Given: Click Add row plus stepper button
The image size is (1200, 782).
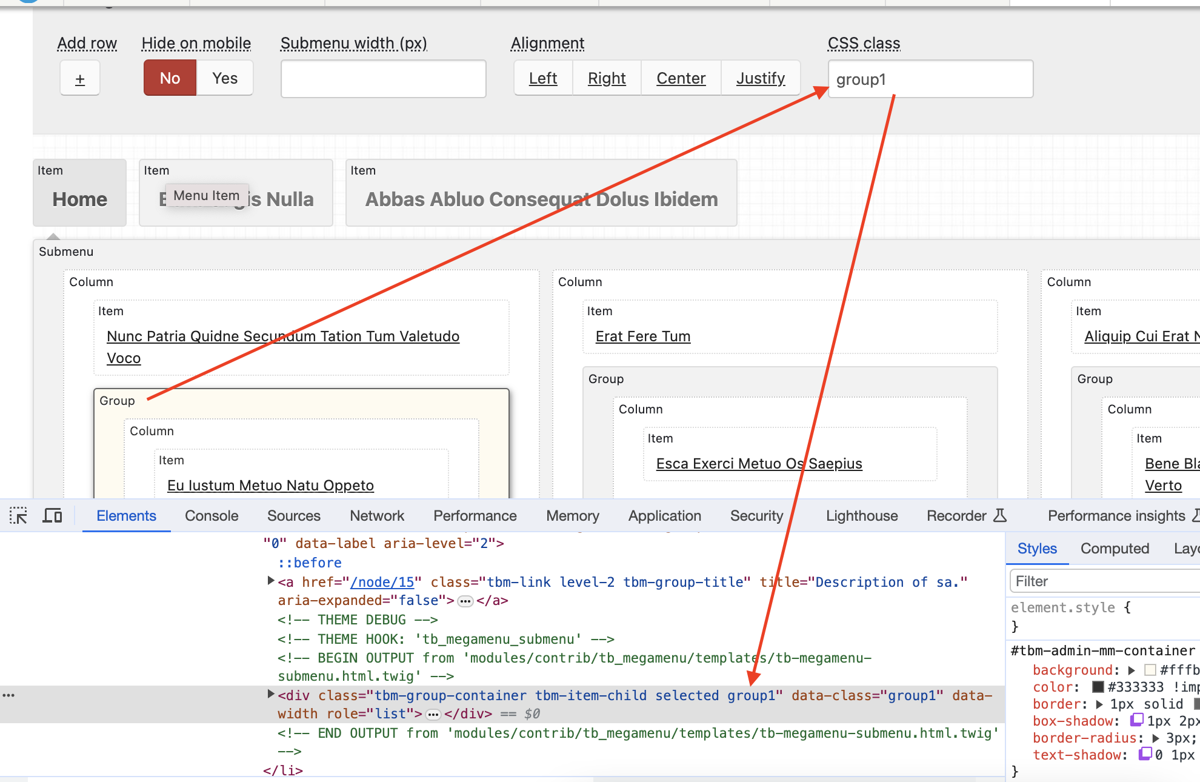Looking at the screenshot, I should click(79, 79).
